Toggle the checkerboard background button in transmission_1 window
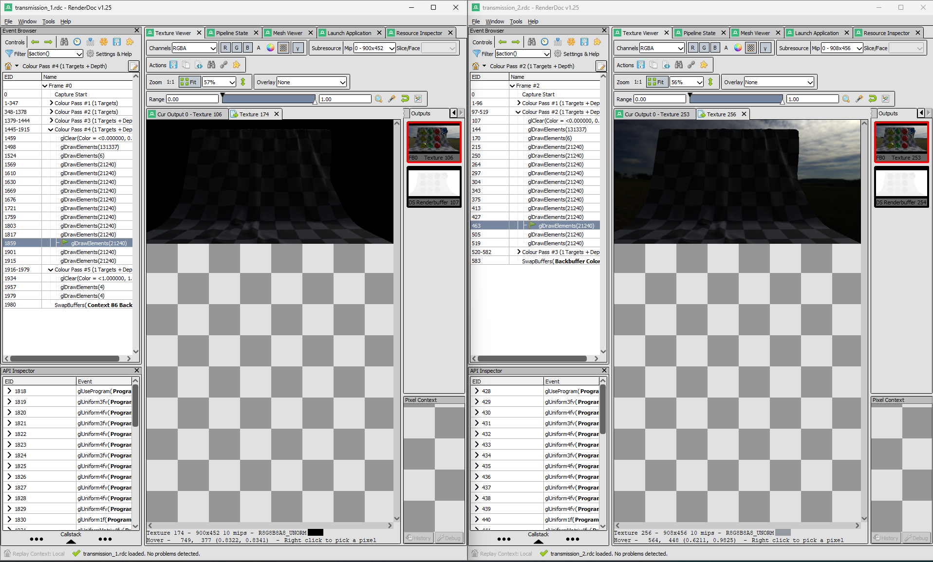Viewport: 933px width, 562px height. pyautogui.click(x=283, y=48)
